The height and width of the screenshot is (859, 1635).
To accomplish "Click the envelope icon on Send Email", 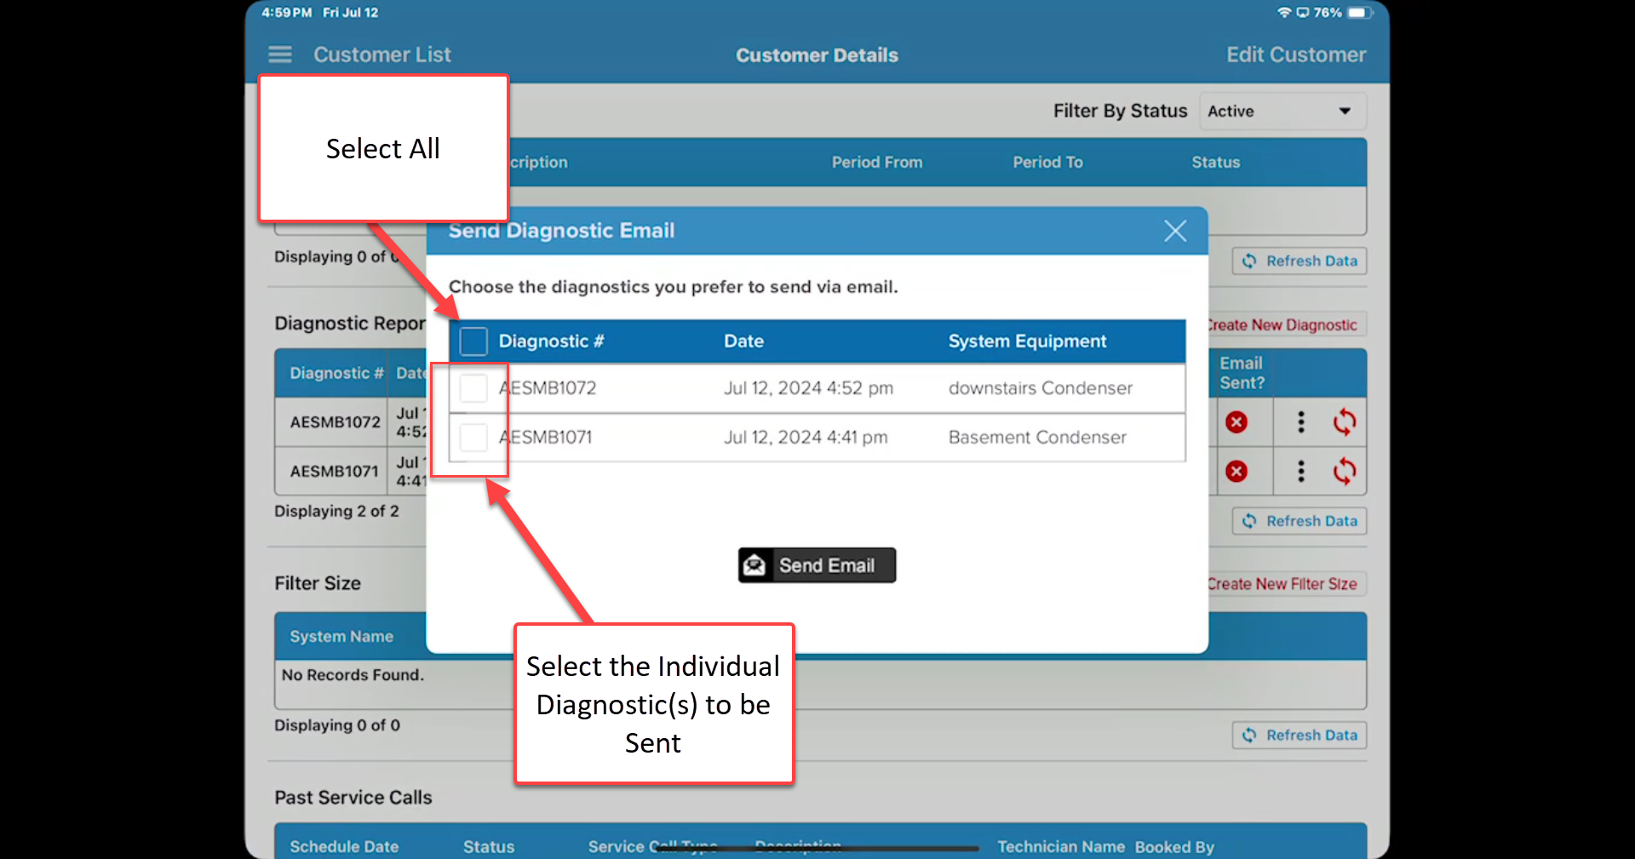I will click(x=754, y=565).
